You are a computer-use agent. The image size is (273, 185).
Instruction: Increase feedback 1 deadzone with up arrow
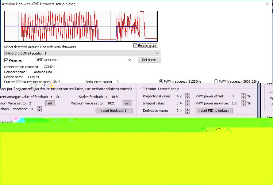(39, 108)
